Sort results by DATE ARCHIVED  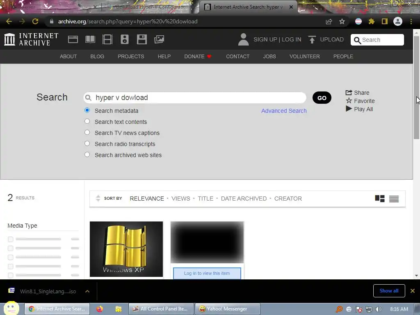[x=244, y=199]
